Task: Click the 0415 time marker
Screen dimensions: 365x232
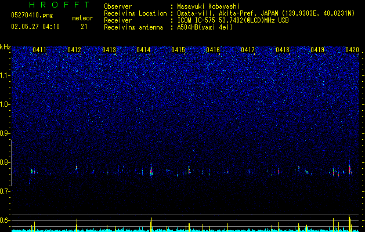Action: click(178, 50)
